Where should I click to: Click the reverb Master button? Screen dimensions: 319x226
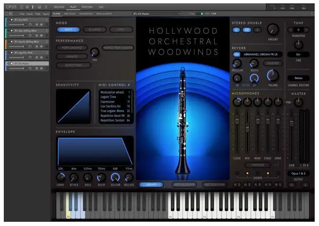click(273, 63)
